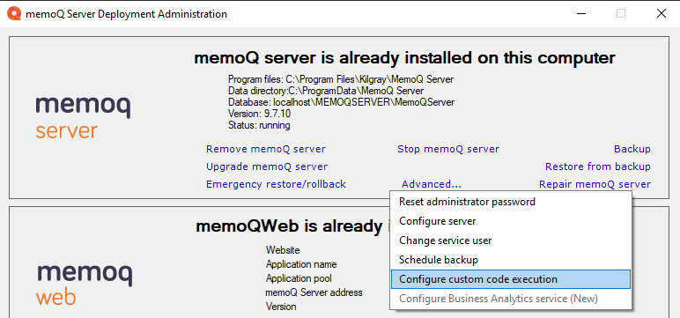Viewport: 680px width, 318px height.
Task: Choose Configure server from menu
Action: coord(510,221)
